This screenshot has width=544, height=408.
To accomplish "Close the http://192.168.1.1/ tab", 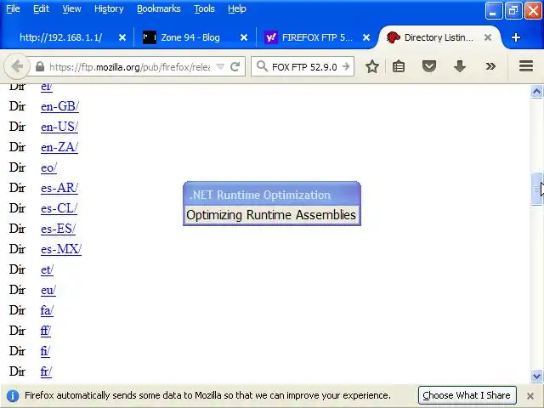I will pos(122,37).
